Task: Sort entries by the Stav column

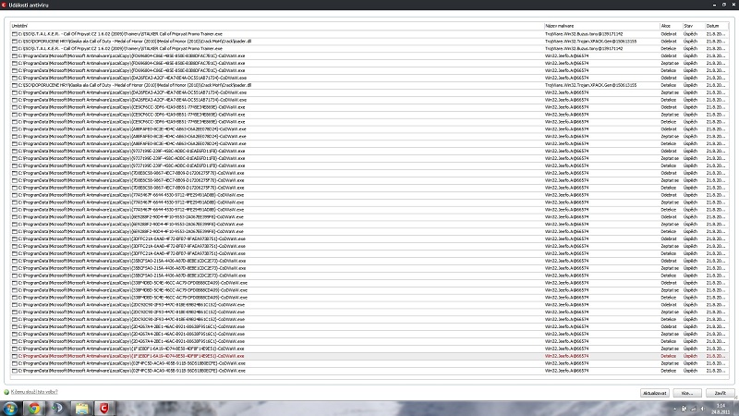Action: (x=694, y=26)
